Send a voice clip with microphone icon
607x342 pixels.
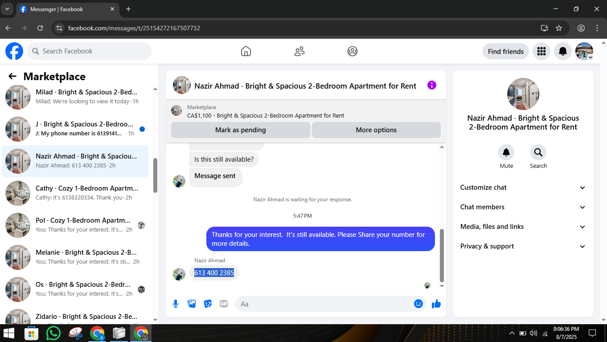pyautogui.click(x=176, y=304)
